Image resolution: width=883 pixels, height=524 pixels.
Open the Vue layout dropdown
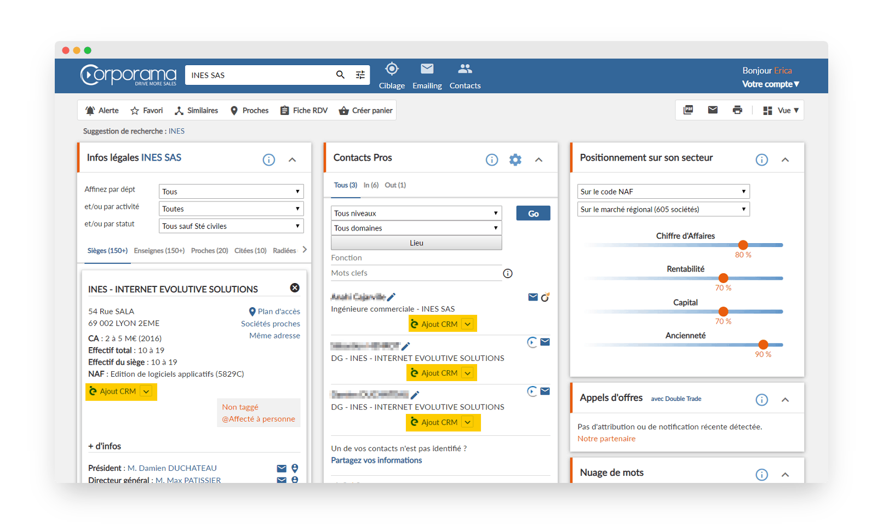click(781, 111)
